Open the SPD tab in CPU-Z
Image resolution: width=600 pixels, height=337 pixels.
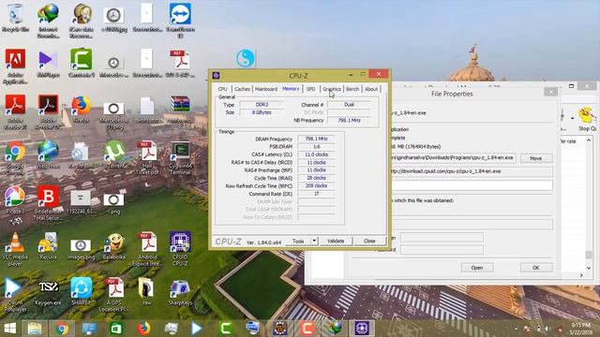[x=311, y=89]
